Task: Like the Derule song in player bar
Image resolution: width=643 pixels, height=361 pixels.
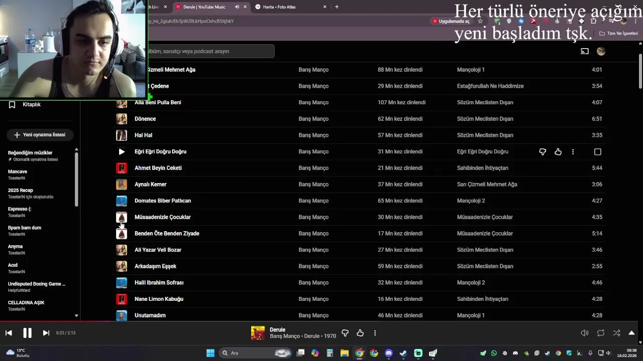Action: 360,333
